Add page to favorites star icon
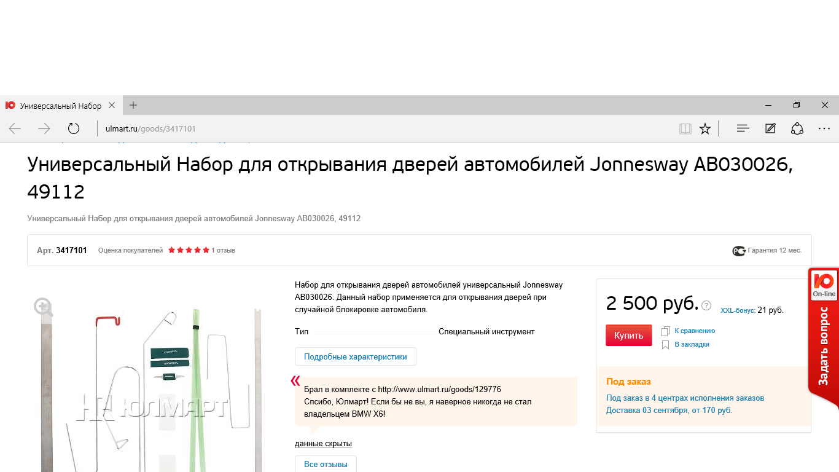 click(x=705, y=128)
